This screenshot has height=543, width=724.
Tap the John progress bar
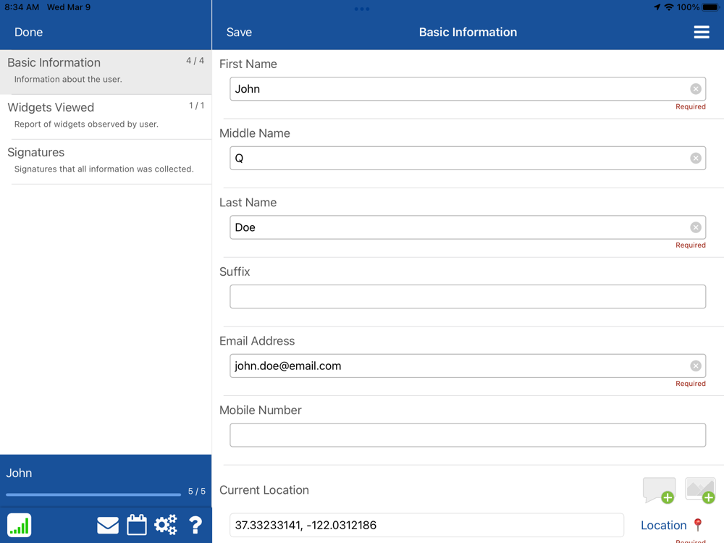[93, 494]
